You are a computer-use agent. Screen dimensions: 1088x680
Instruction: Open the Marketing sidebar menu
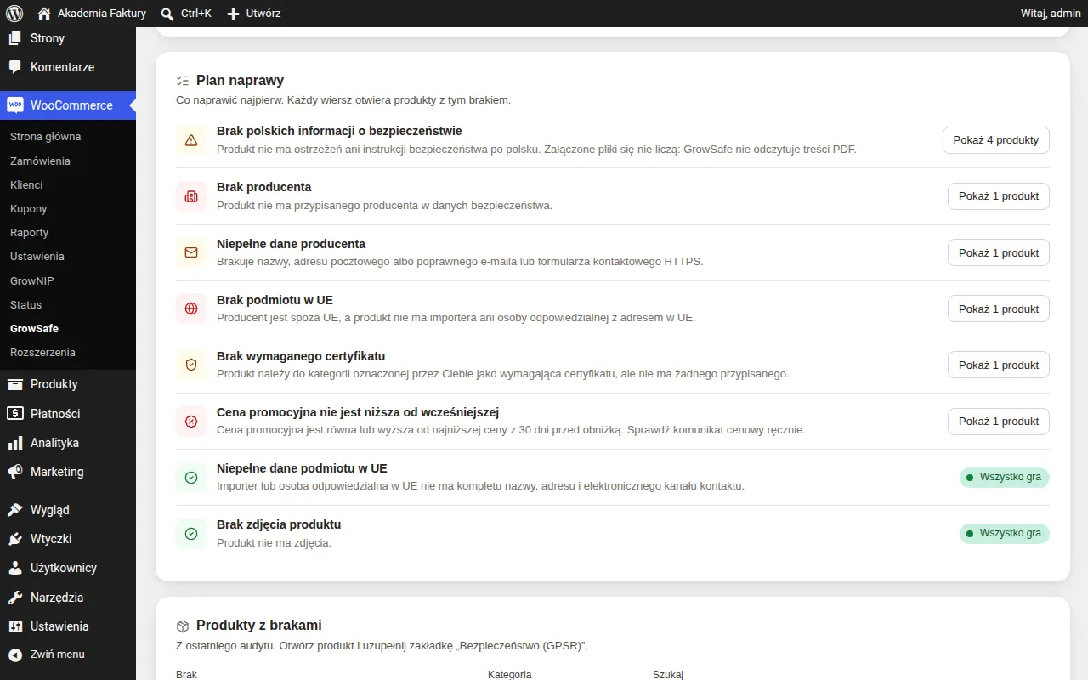[68, 472]
